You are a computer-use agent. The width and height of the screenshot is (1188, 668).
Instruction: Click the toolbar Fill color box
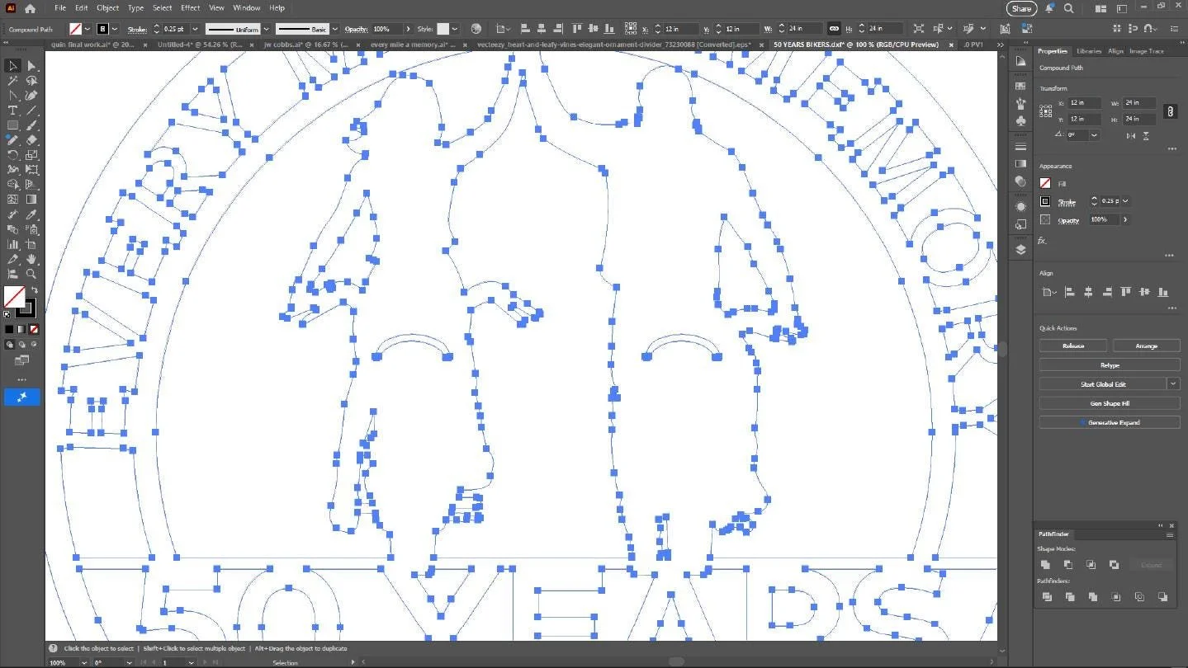(14, 297)
